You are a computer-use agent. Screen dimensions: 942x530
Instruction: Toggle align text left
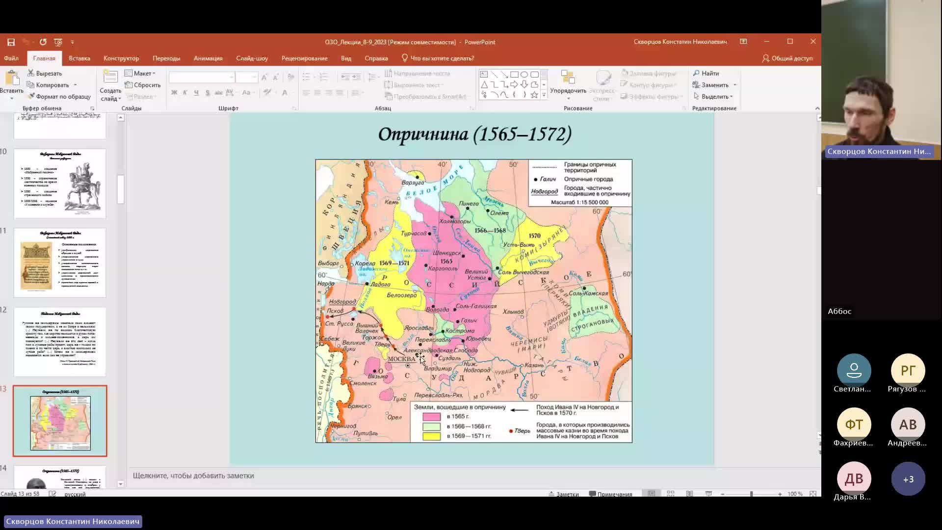click(306, 93)
